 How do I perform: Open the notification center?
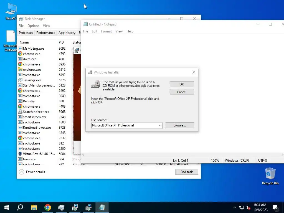point(275,208)
